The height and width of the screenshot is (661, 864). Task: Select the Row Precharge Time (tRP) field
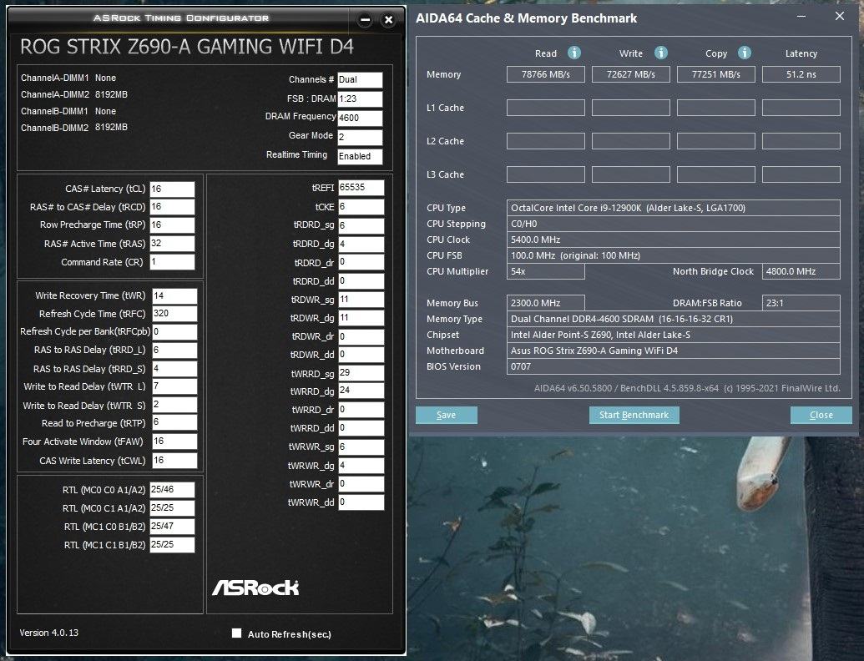click(173, 225)
